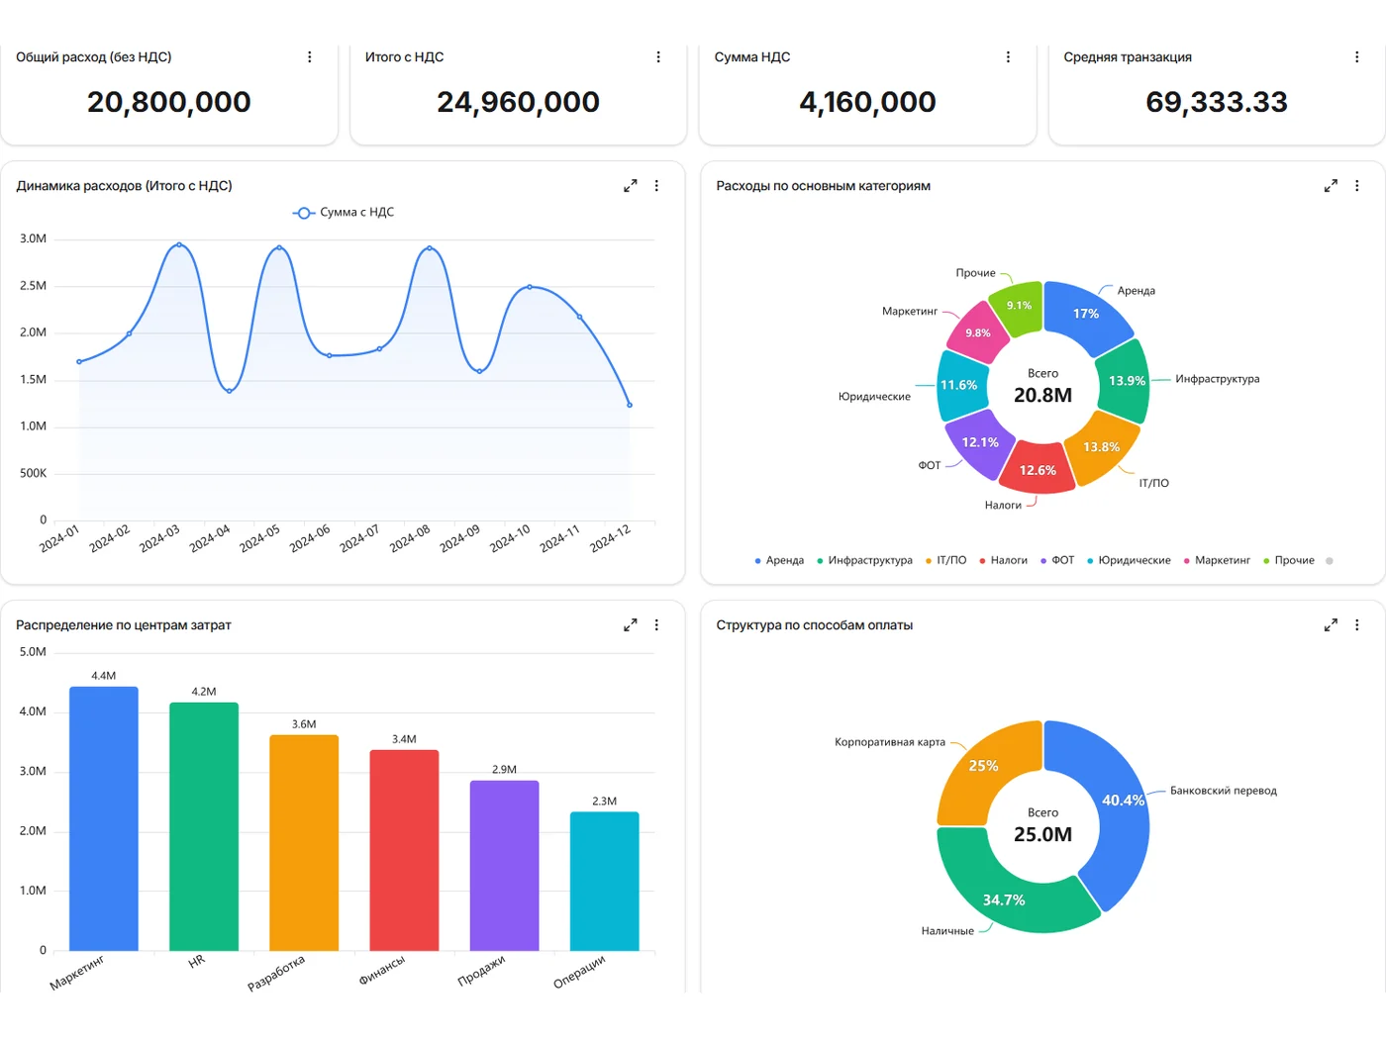Select the purple ФОТ 12.1% donut segment

tap(980, 443)
